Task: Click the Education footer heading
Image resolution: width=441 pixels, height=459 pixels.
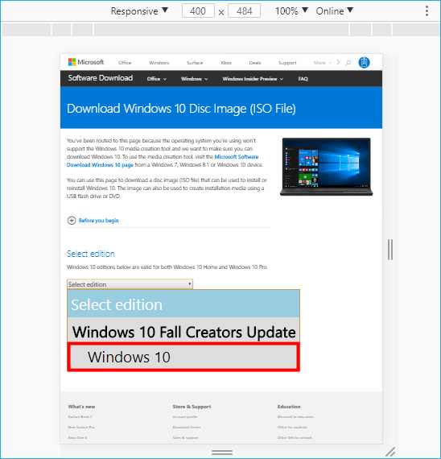Action: [289, 407]
